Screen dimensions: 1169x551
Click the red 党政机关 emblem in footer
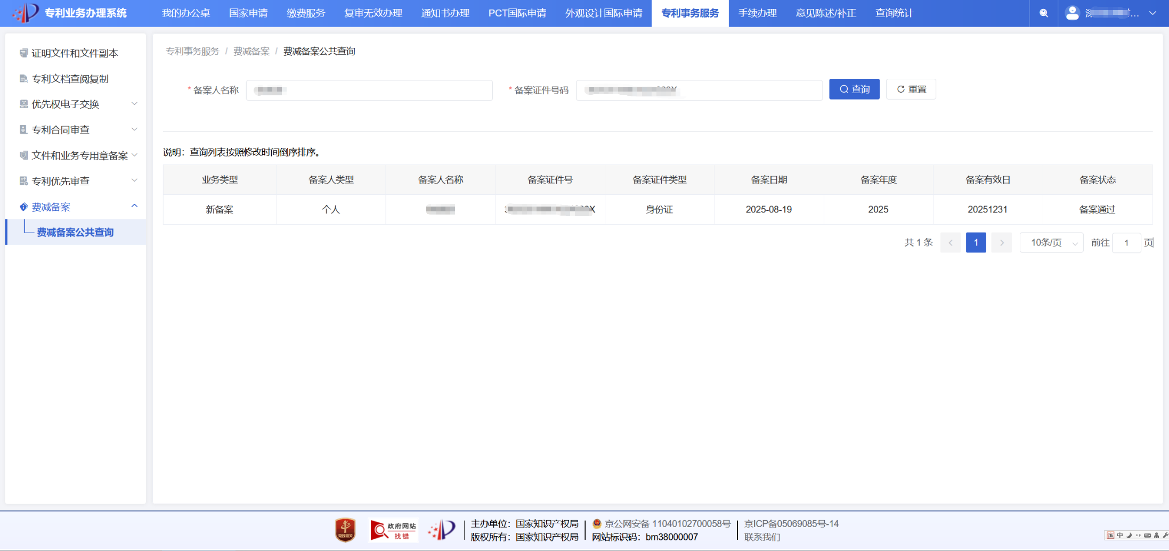pyautogui.click(x=345, y=530)
